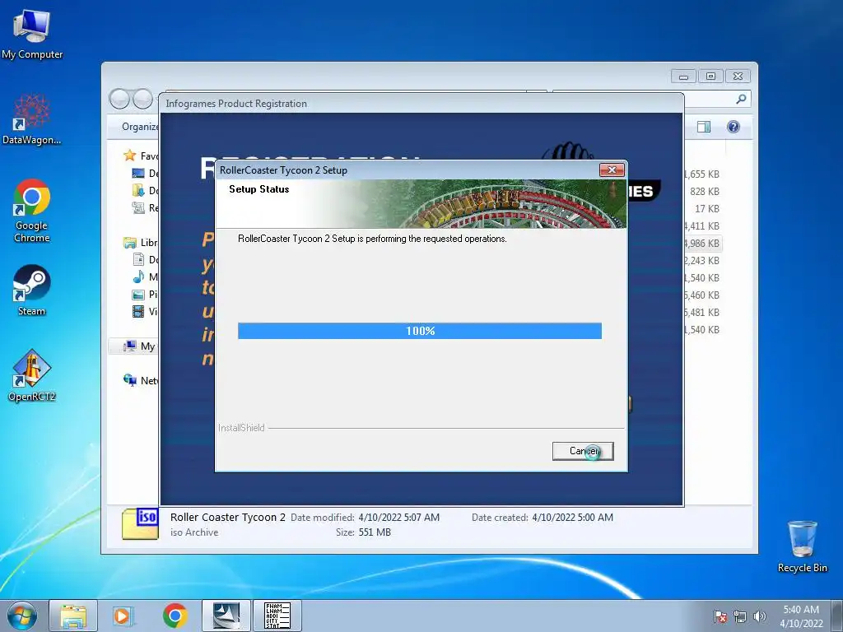Click the Infogrames Product Registration title bar

[x=421, y=103]
